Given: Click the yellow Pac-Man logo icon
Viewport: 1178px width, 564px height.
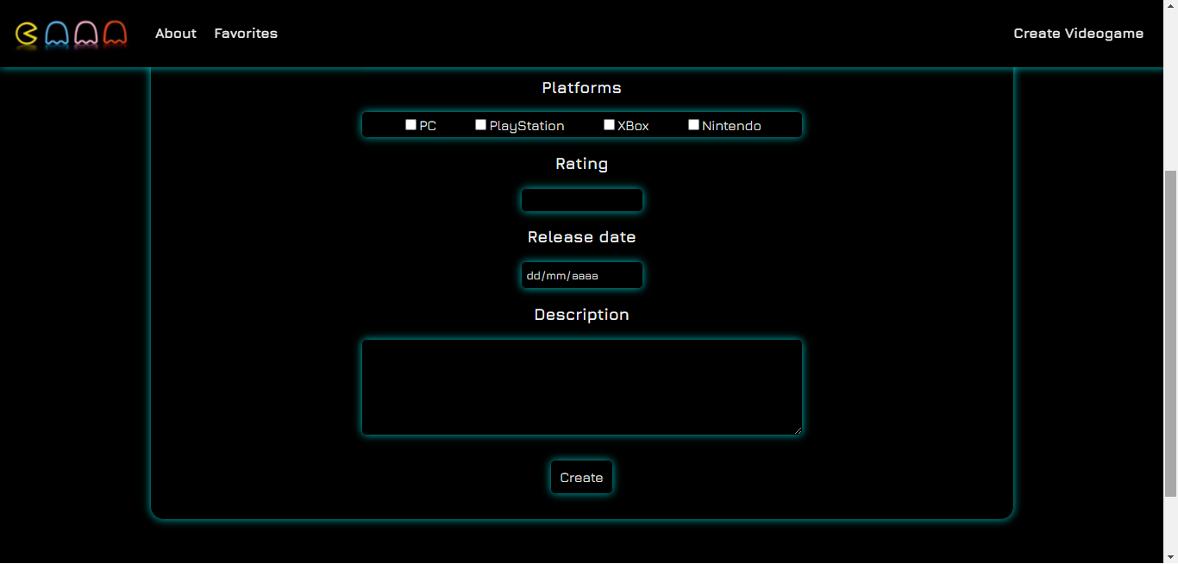Looking at the screenshot, I should click(27, 34).
